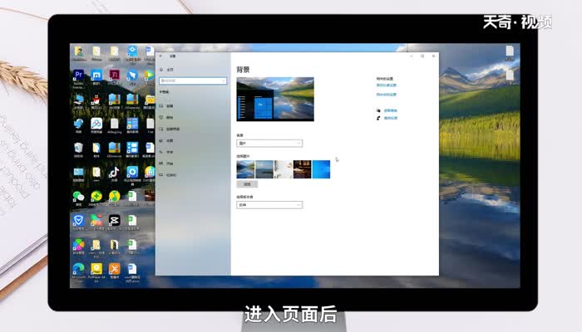
Task: Open Adobe Premiere Pro desktop shortcut
Action: (x=79, y=76)
